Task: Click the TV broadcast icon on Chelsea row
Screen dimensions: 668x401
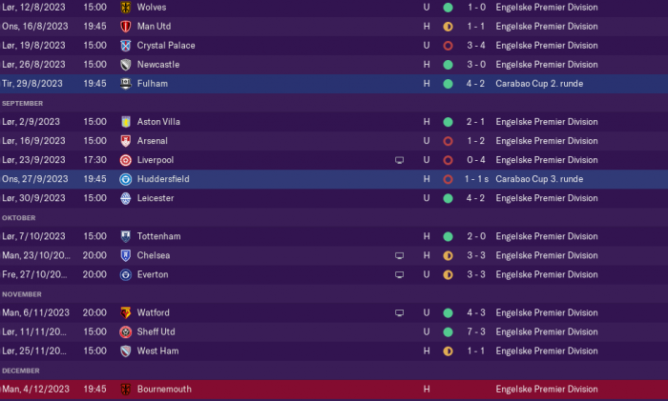Action: tap(399, 255)
